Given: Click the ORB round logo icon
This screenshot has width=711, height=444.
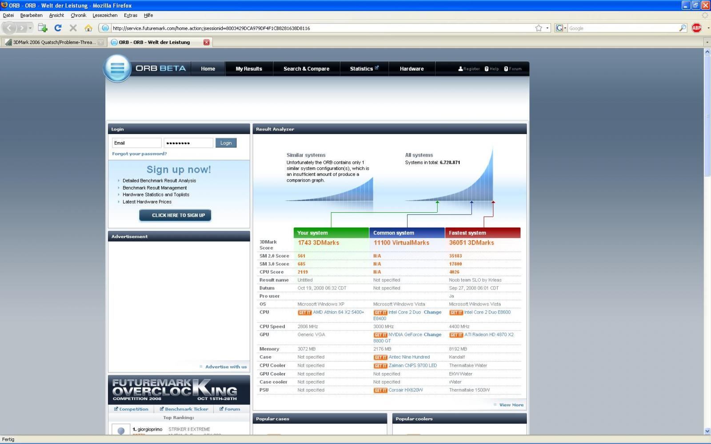Looking at the screenshot, I should pos(117,68).
